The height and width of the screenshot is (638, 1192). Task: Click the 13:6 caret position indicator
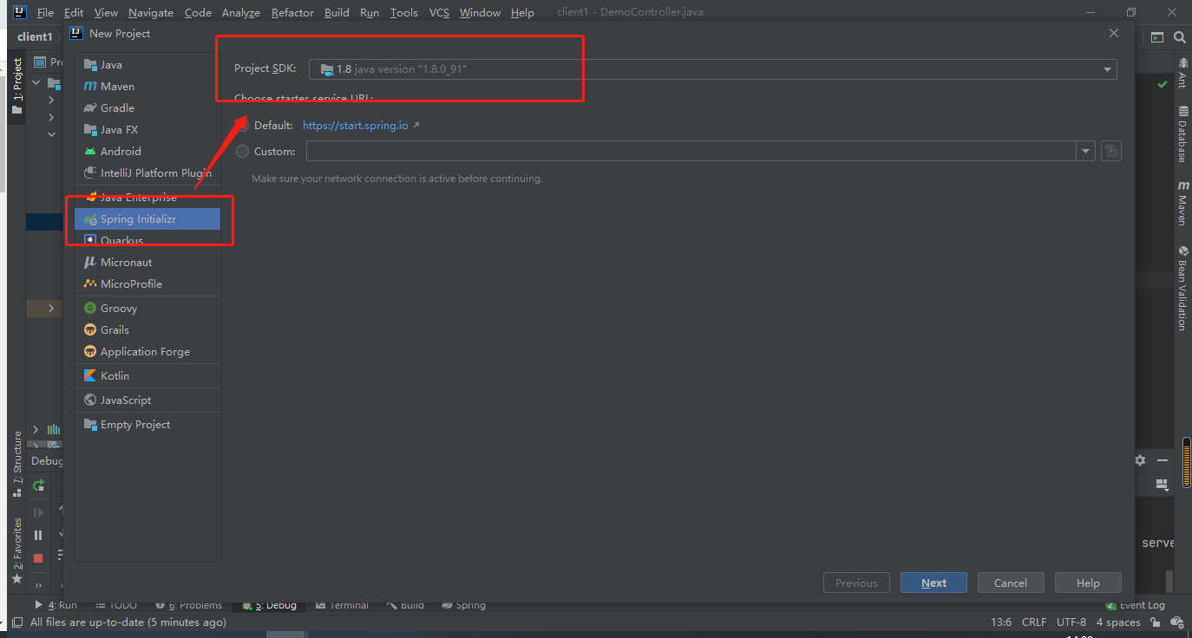(1001, 622)
